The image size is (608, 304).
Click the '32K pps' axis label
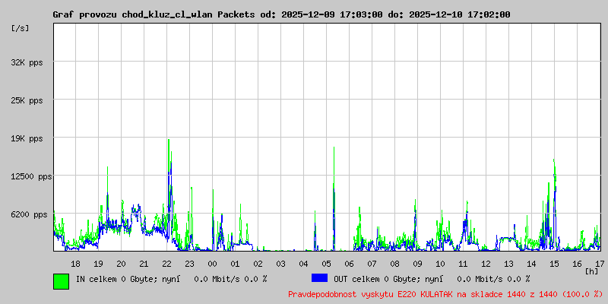[27, 62]
